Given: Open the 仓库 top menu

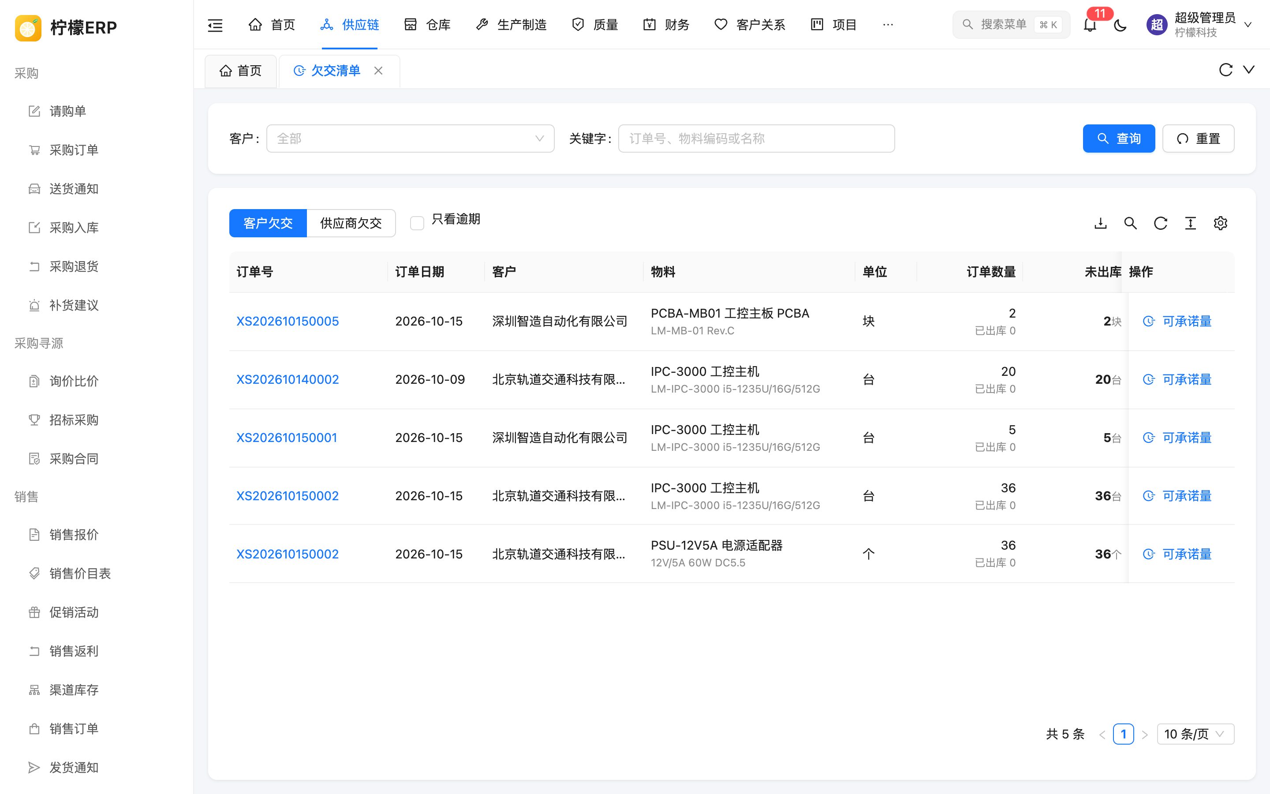Looking at the screenshot, I should (x=428, y=25).
